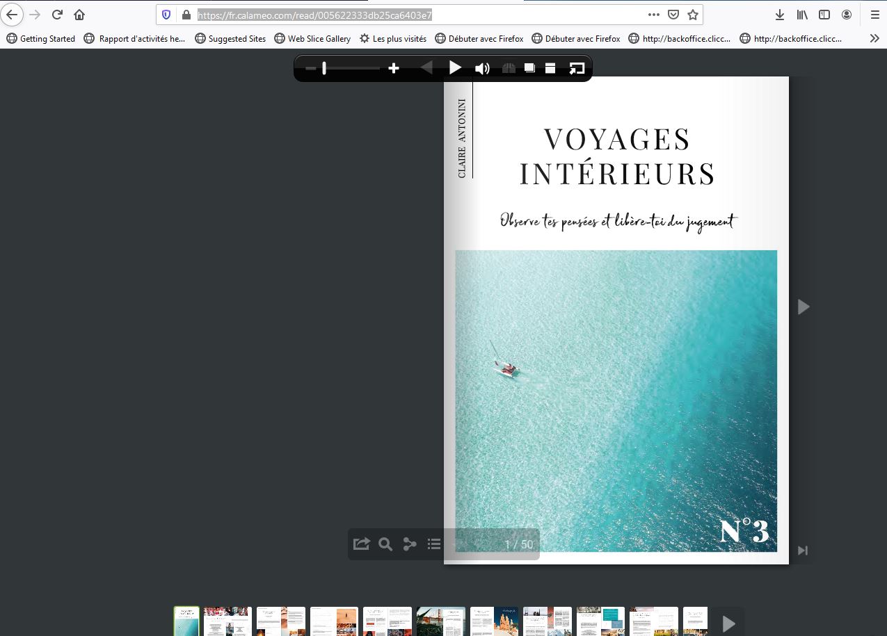Open the table of contents list
Viewport: 887px width, 636px height.
tap(434, 544)
